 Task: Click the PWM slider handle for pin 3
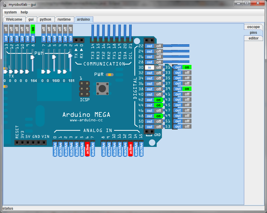pyautogui.click(x=65, y=71)
